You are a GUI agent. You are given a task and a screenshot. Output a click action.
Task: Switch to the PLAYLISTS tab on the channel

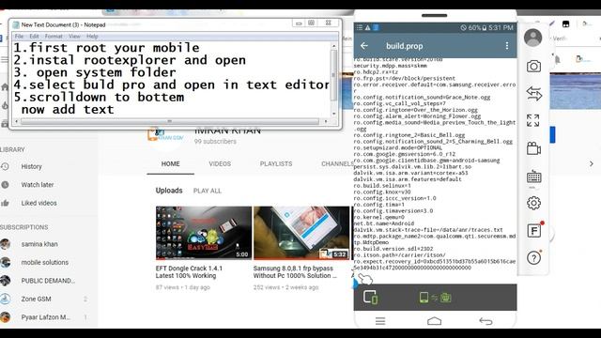(x=276, y=163)
